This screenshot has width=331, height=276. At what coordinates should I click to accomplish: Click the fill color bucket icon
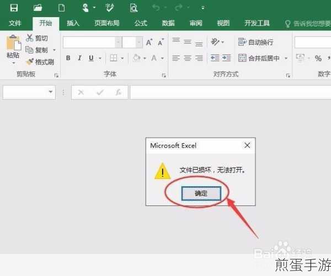[x=137, y=58]
